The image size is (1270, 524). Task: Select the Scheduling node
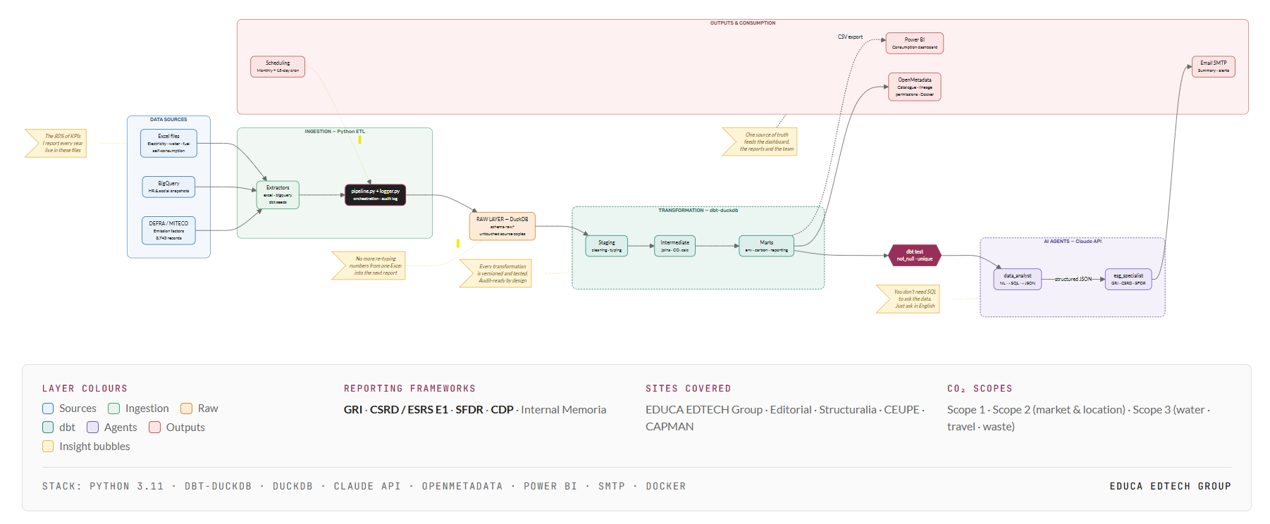pyautogui.click(x=278, y=66)
